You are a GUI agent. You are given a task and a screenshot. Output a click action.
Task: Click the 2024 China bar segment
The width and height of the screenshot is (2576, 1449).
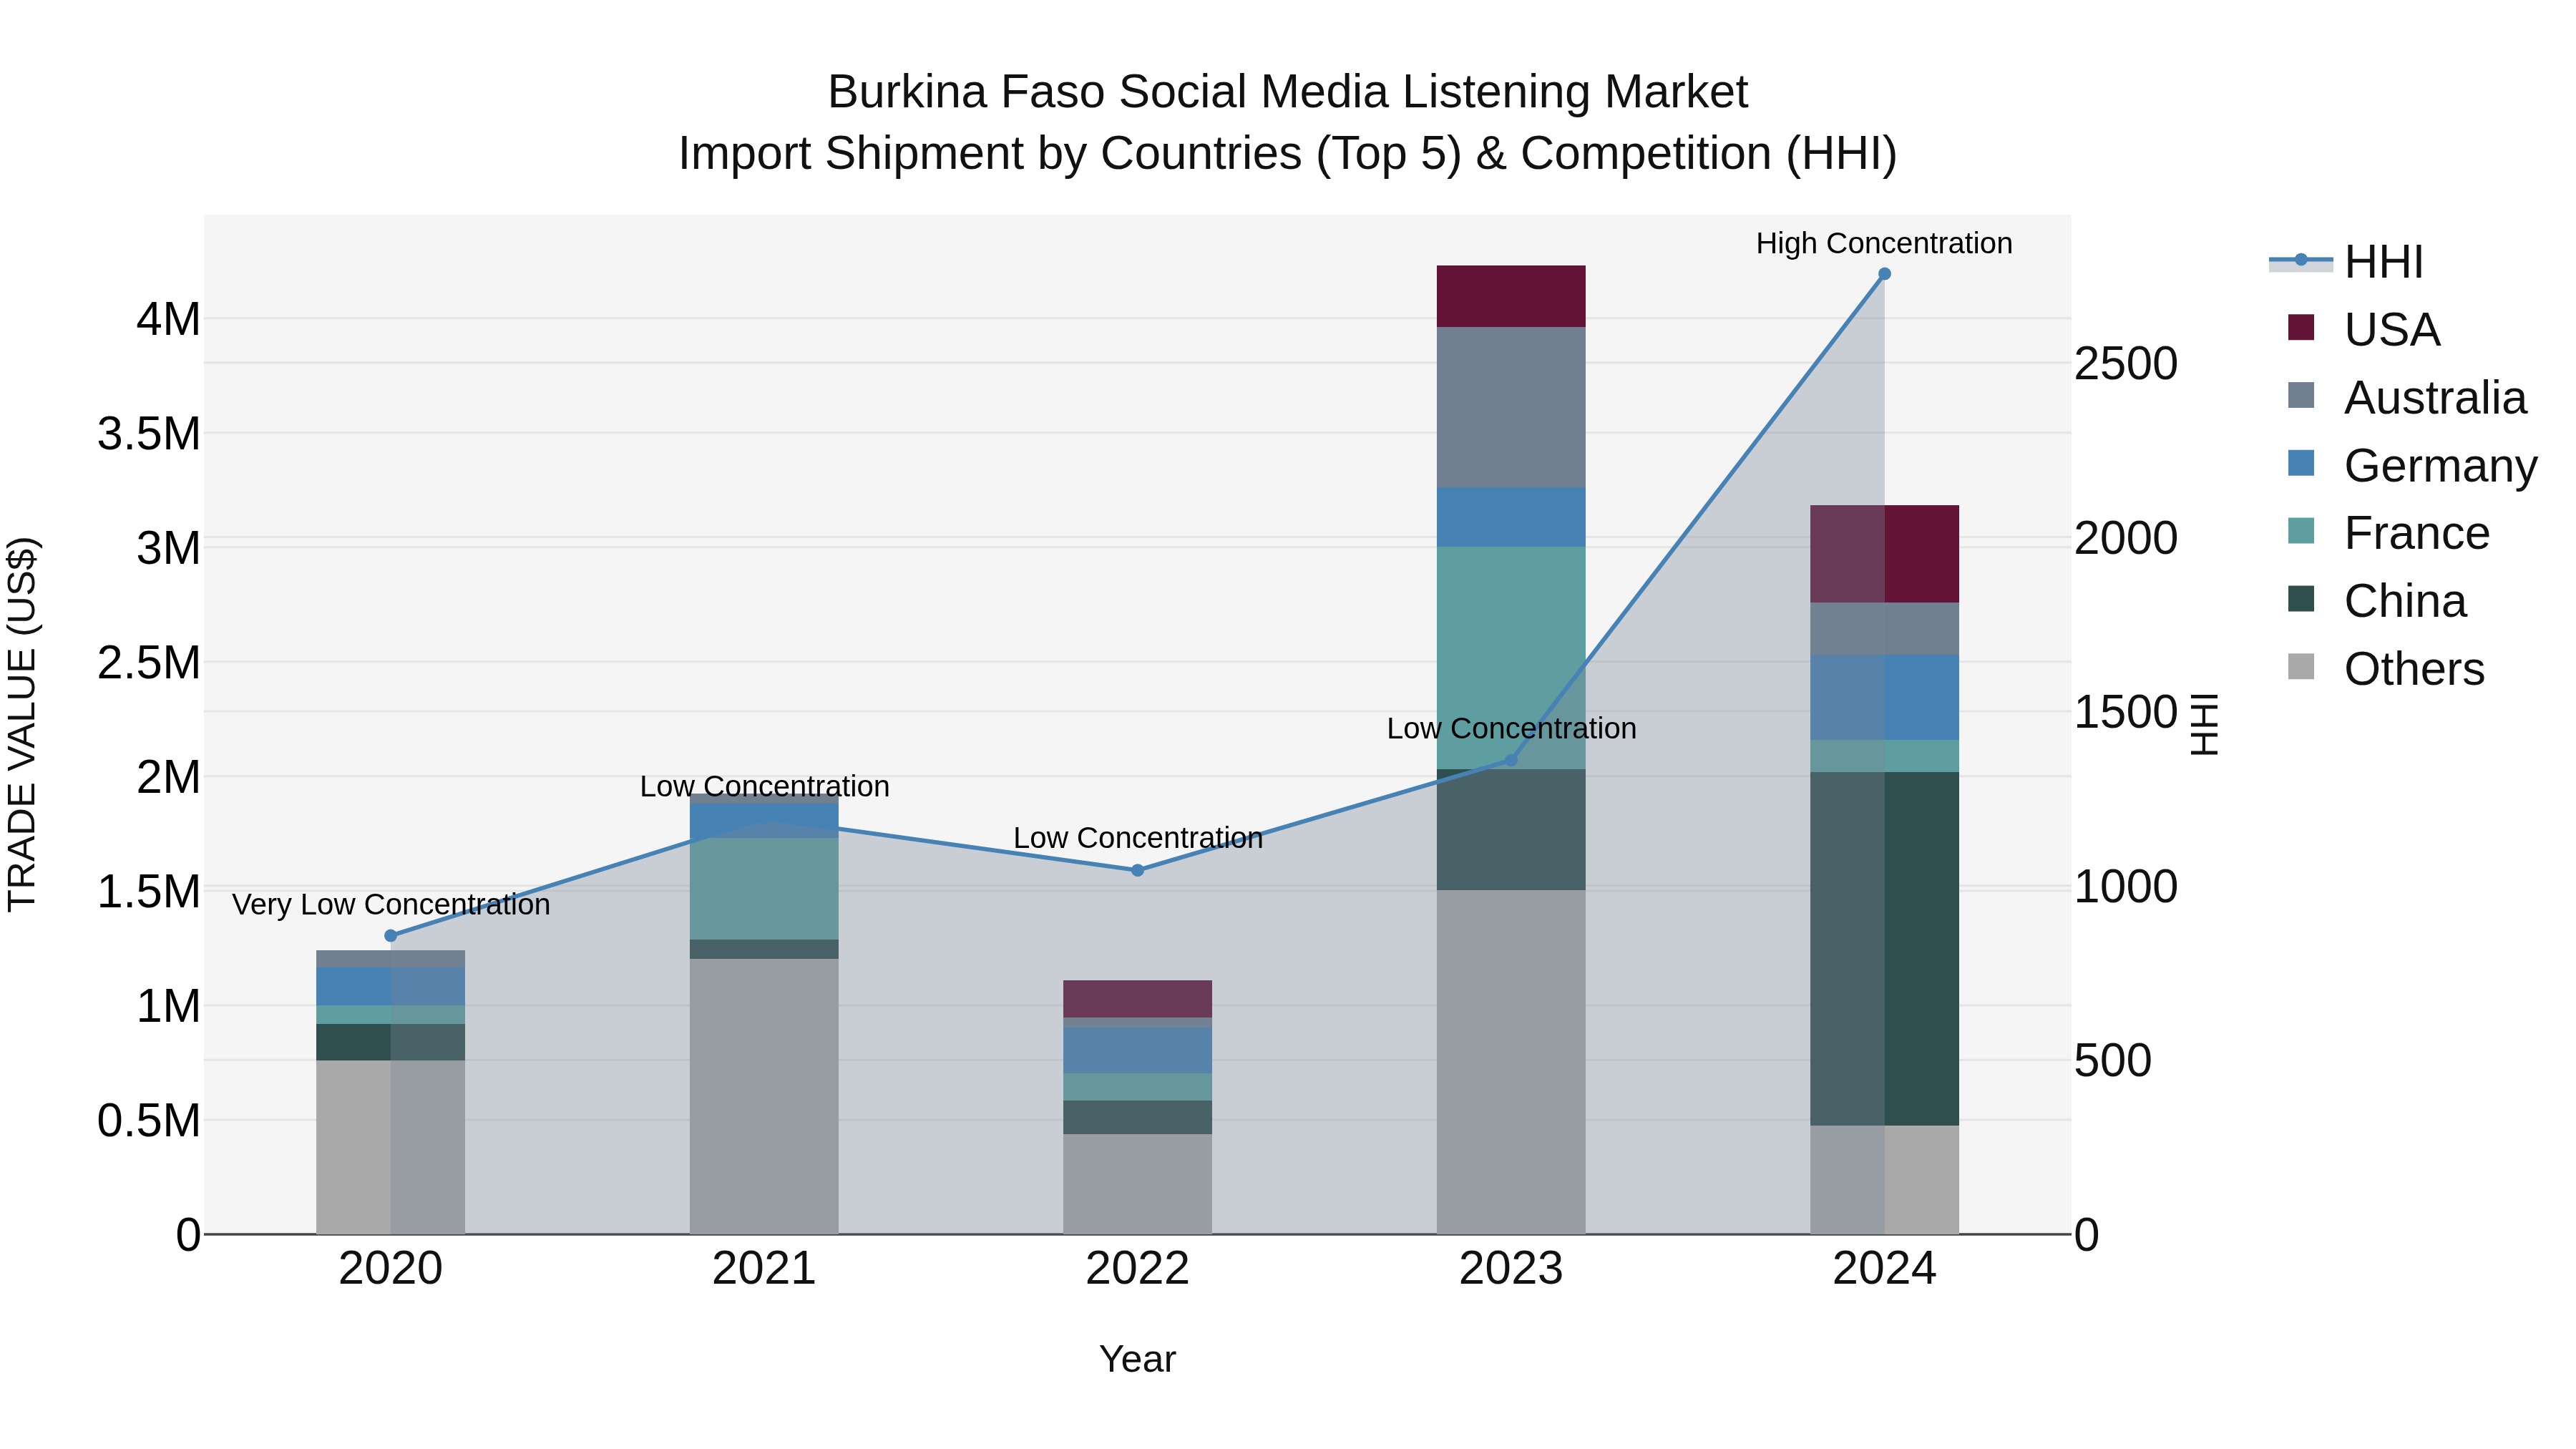pos(1884,949)
